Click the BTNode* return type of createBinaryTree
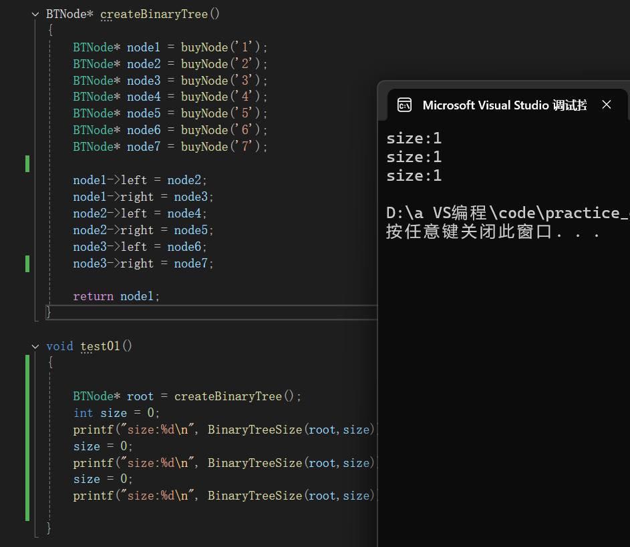Viewport: 630px width, 547px height. (69, 15)
